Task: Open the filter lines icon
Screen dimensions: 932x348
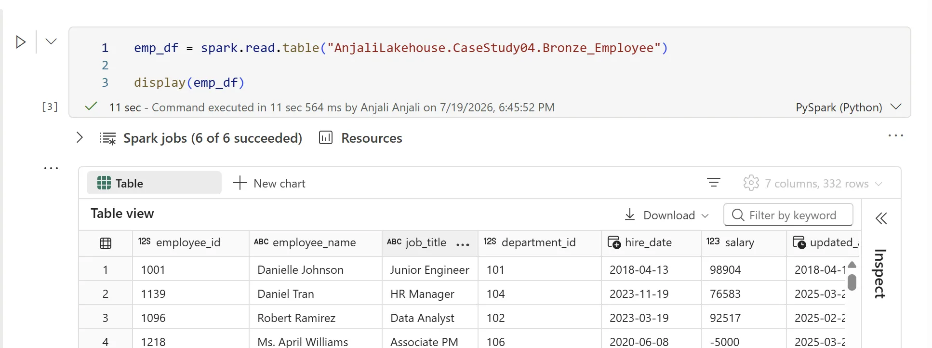Action: 714,183
